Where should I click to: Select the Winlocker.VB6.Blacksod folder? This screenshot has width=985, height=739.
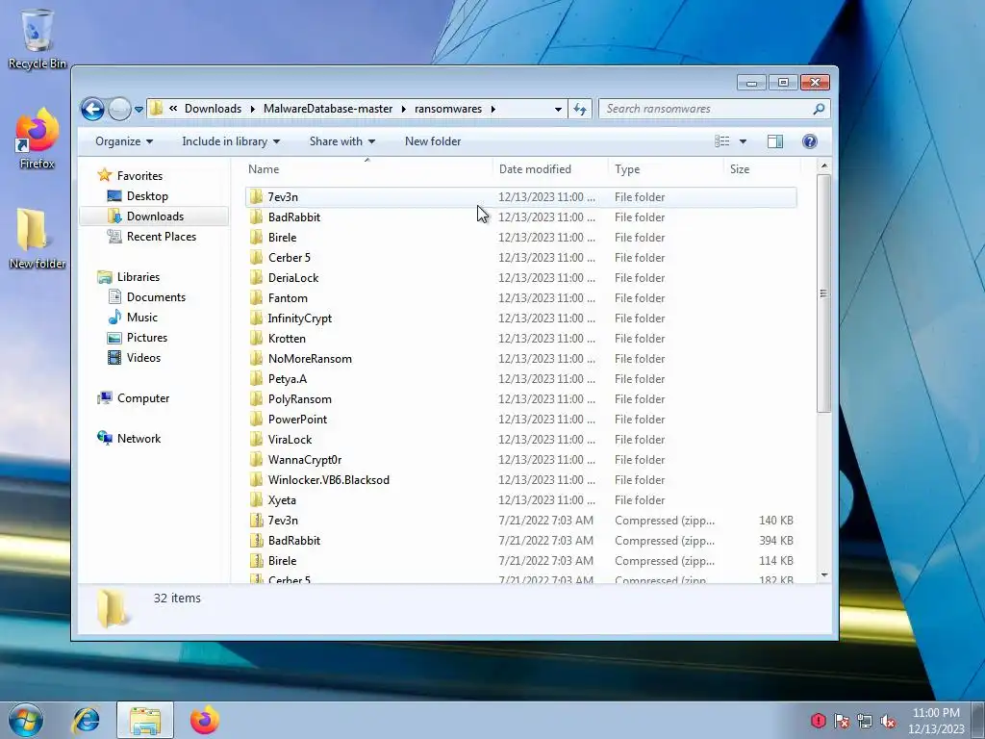520,480
